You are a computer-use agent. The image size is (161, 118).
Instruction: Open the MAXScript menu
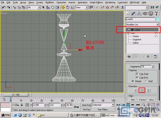(x=135, y=2)
